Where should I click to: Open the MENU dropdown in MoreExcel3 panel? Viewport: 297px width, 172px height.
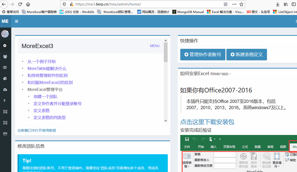[x=155, y=46]
